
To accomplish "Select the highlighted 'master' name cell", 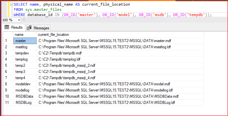I will click(25, 41).
